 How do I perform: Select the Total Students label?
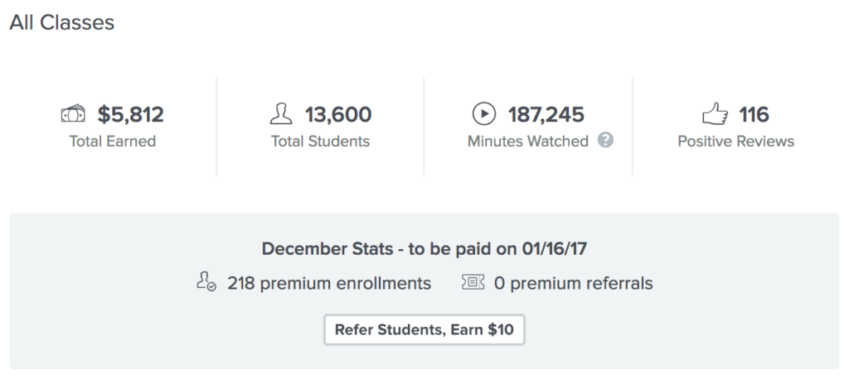(320, 142)
